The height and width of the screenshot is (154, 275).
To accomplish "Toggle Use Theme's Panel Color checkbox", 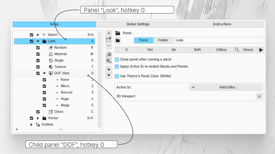I will (x=117, y=76).
